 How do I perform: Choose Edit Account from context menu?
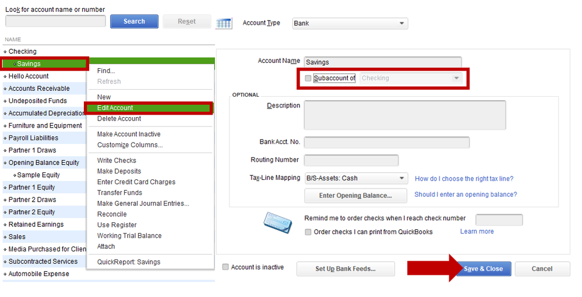point(115,108)
